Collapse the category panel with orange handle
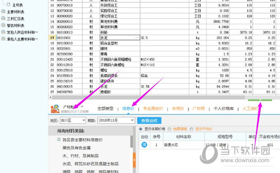280x173 pixels. pyautogui.click(x=134, y=160)
